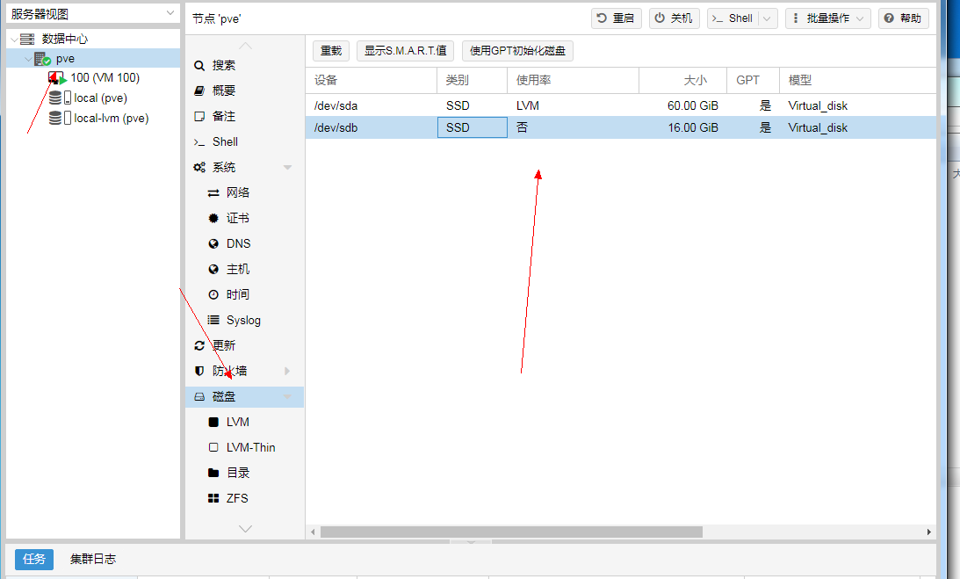Click the pve node icon in tree
This screenshot has height=579, width=960.
click(42, 59)
